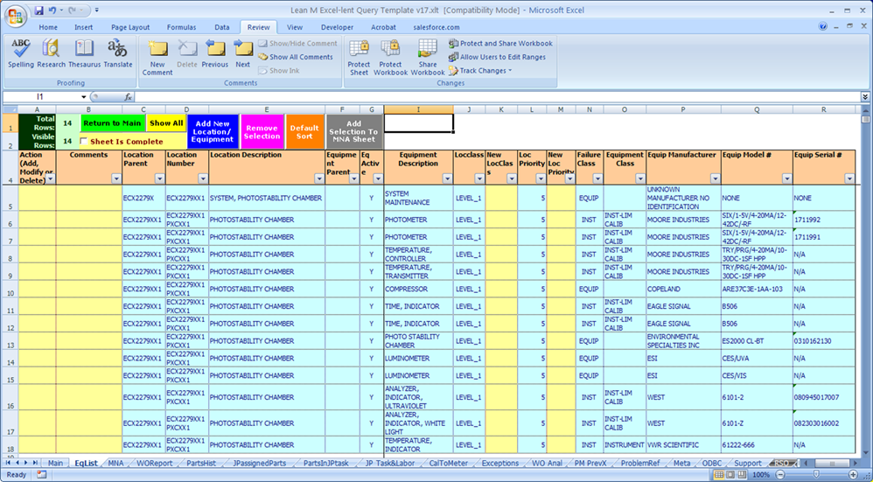
Task: Go to Previous comment
Action: pyautogui.click(x=215, y=54)
